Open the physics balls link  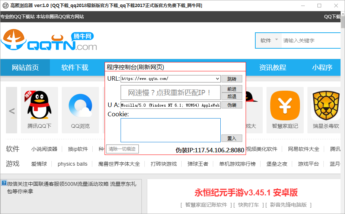[x=73, y=164]
